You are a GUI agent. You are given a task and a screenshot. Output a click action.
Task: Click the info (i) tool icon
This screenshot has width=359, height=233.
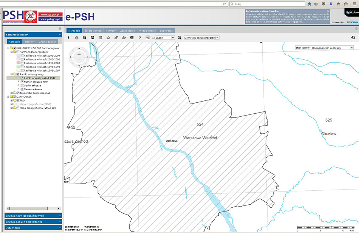(x=68, y=38)
